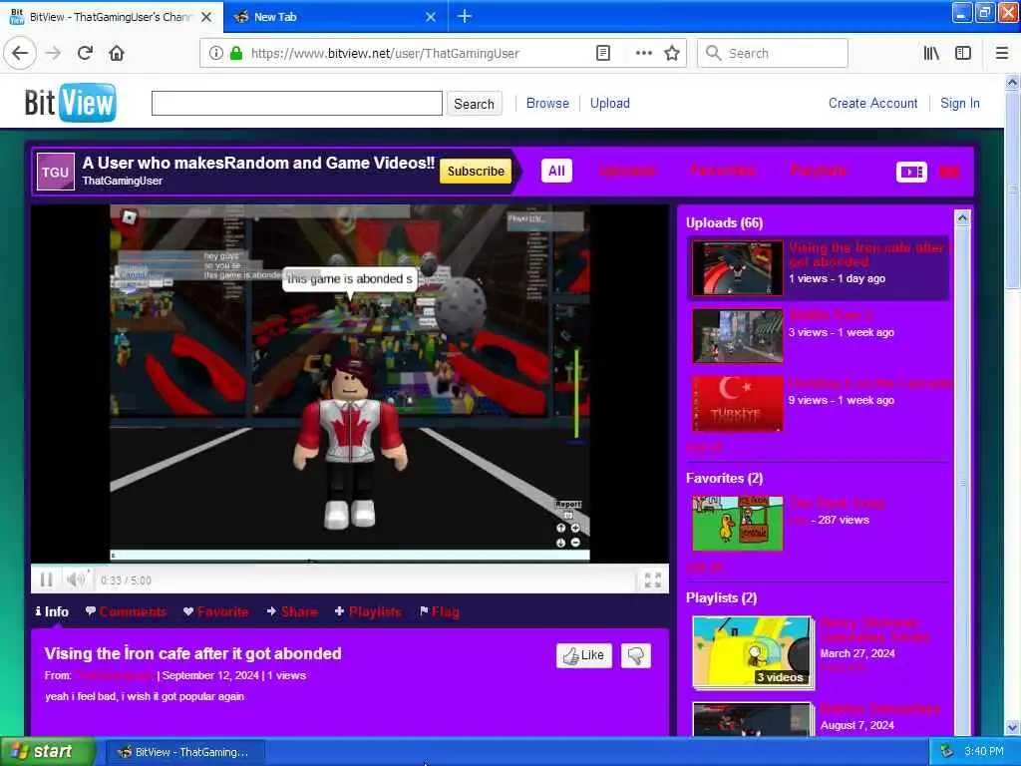This screenshot has height=766, width=1021.
Task: Pause the video playback
Action: tap(46, 579)
